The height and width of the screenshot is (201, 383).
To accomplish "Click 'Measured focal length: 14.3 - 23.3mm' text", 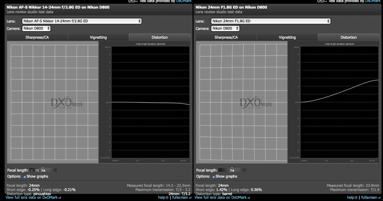I will (x=159, y=186).
